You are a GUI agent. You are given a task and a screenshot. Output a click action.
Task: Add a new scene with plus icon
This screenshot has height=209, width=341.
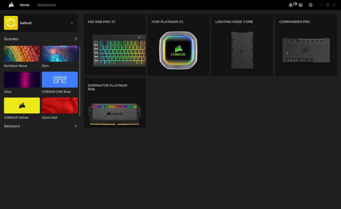coord(76,39)
